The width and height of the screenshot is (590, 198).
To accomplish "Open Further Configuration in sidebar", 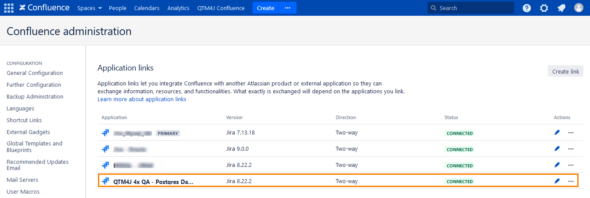I will 34,85.
